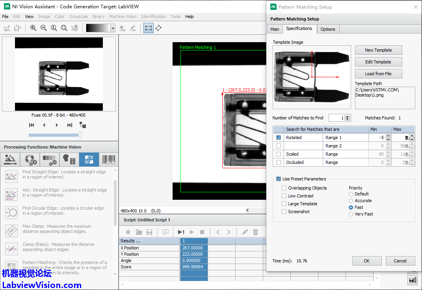Open the Identification barcode functions tab

(x=109, y=160)
